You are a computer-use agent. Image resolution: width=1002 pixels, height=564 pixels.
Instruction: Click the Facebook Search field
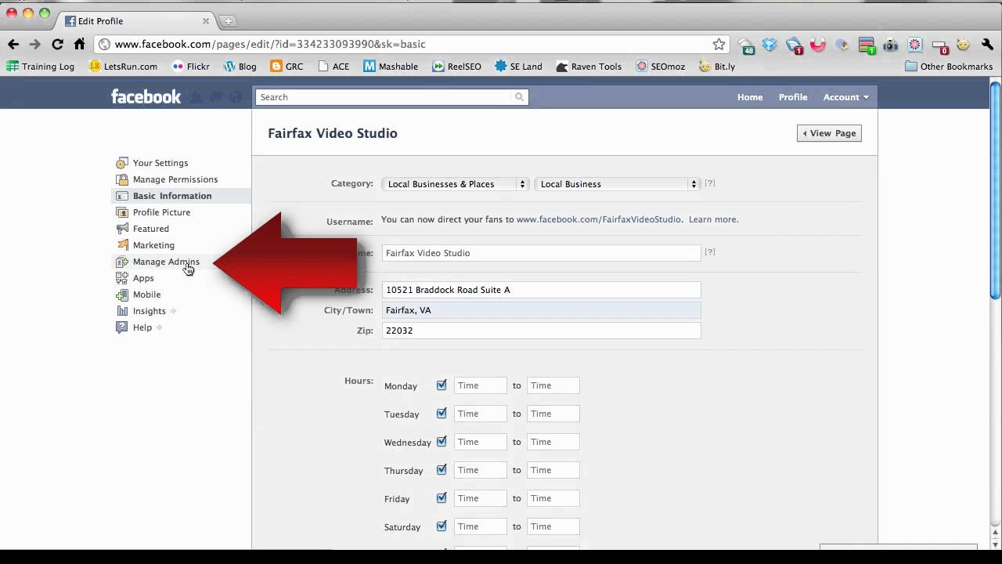384,97
